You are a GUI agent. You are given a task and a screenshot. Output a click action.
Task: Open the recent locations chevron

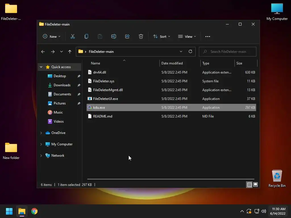[x=61, y=52]
